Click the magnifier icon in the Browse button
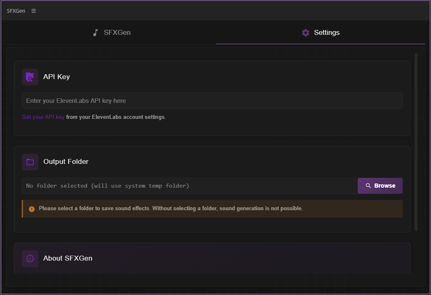This screenshot has width=431, height=295. [368, 186]
